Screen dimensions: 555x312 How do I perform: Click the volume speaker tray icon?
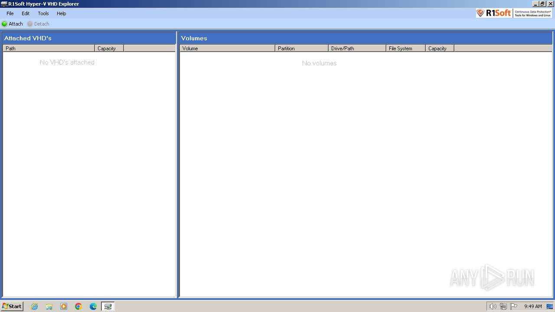(493, 306)
